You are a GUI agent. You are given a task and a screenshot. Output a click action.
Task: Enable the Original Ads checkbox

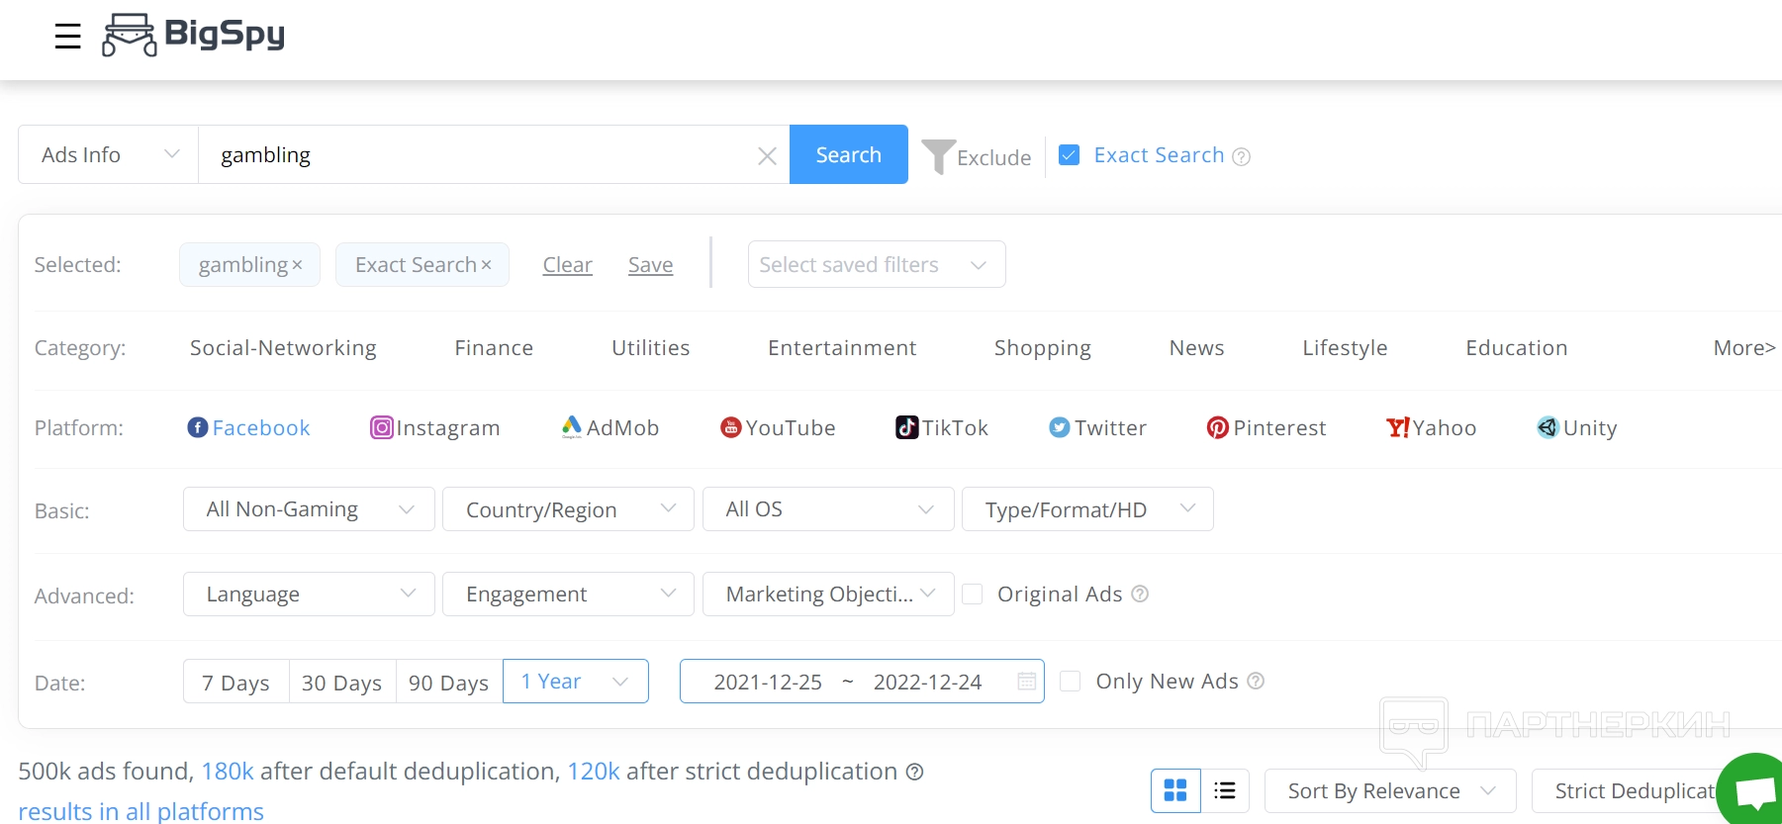[x=973, y=594]
